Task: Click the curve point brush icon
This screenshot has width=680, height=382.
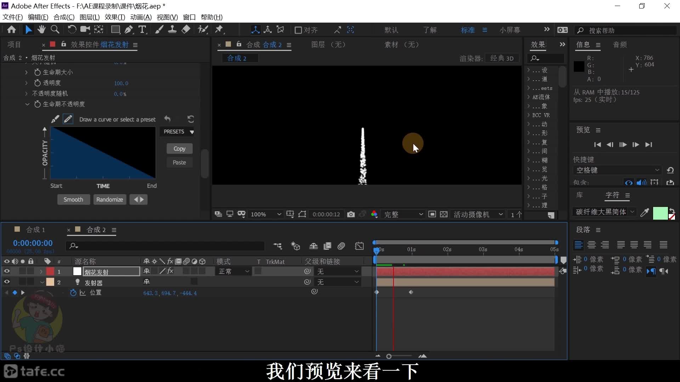Action: pos(55,119)
